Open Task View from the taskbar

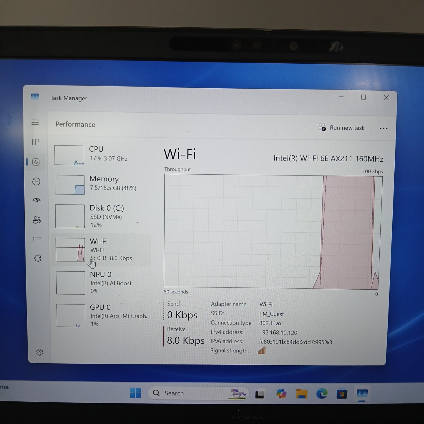click(x=260, y=394)
